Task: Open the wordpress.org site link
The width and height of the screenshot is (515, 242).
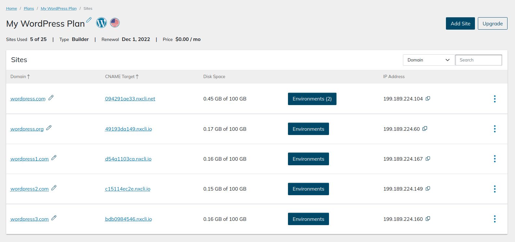Action: pyautogui.click(x=27, y=129)
